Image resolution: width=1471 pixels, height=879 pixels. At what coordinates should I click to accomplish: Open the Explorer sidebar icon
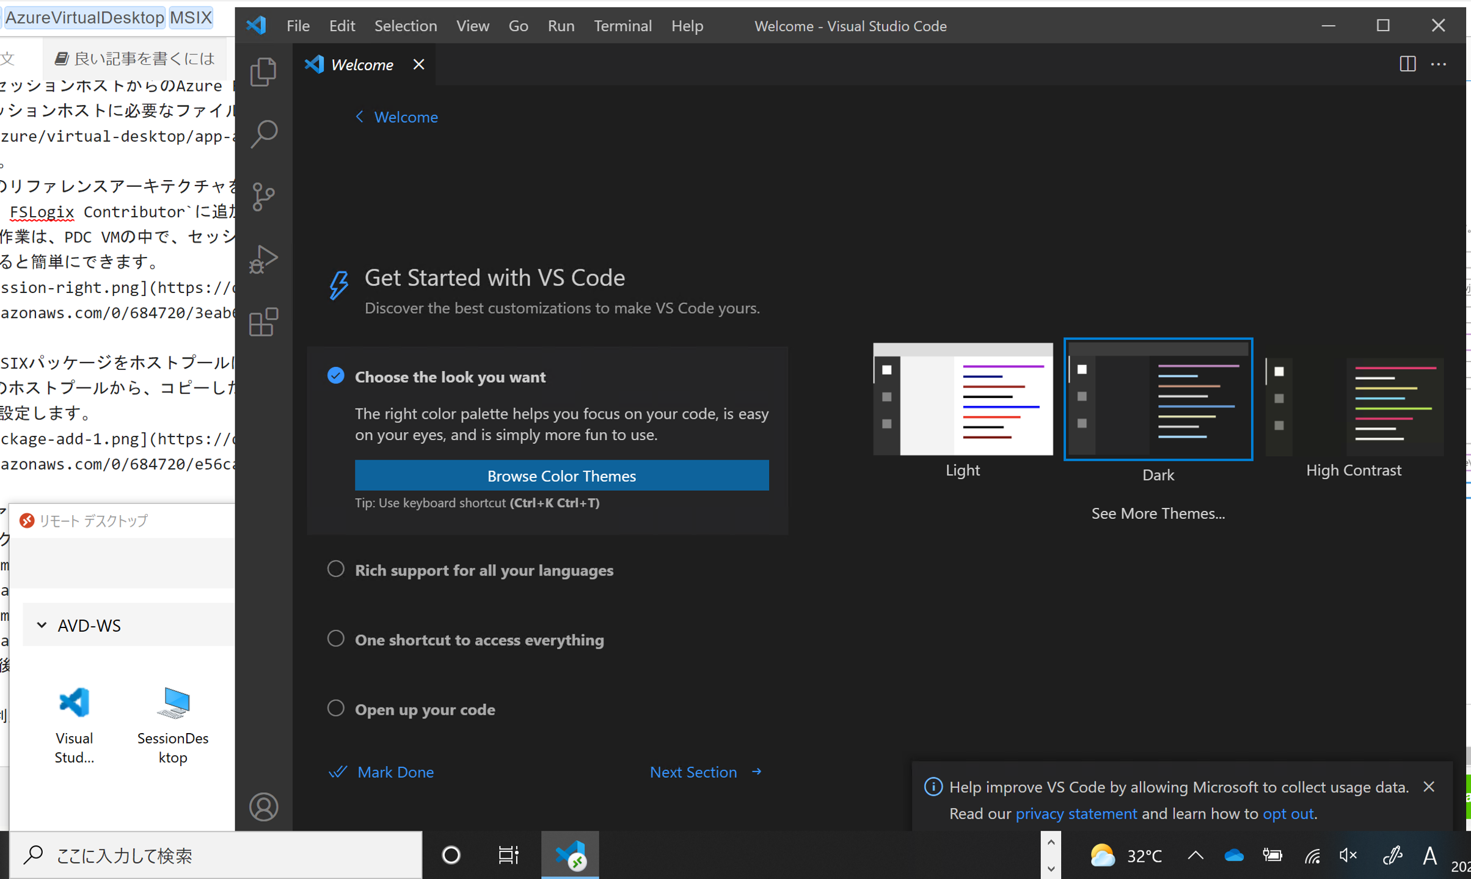[x=263, y=71]
